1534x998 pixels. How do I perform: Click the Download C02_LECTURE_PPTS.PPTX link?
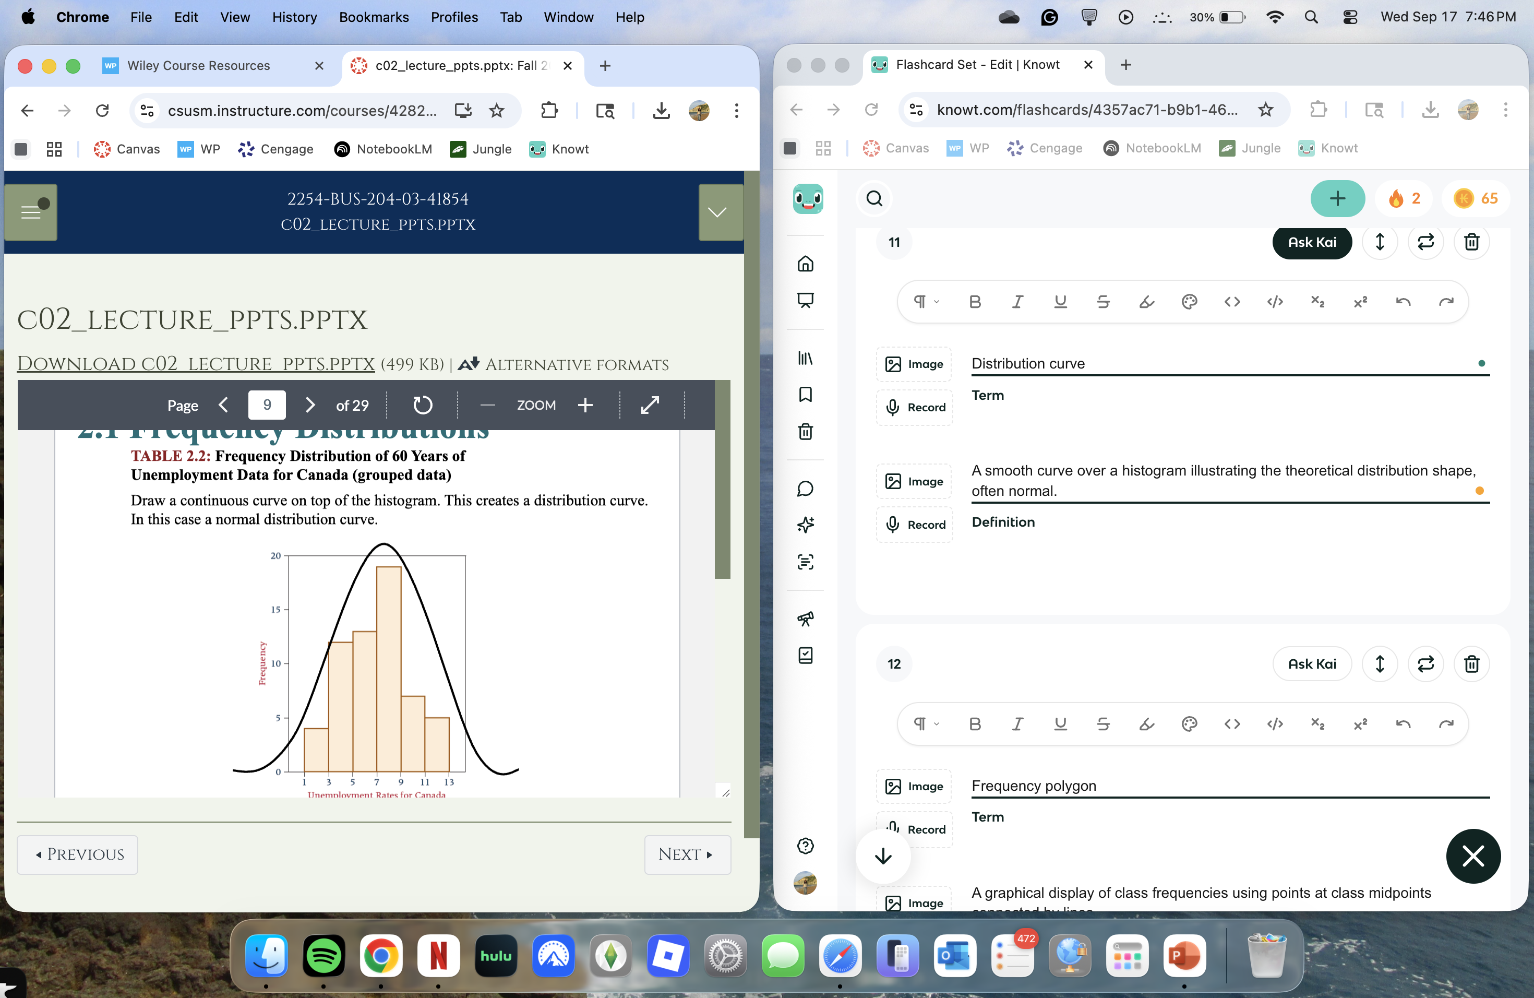coord(195,364)
